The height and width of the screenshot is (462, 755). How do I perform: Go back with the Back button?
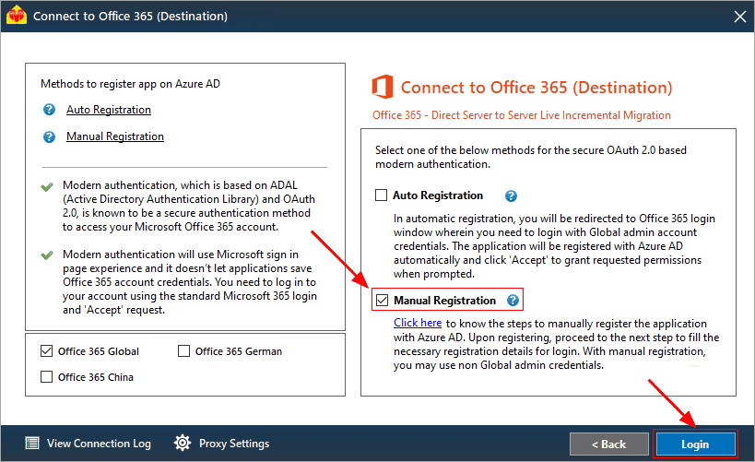pos(609,444)
